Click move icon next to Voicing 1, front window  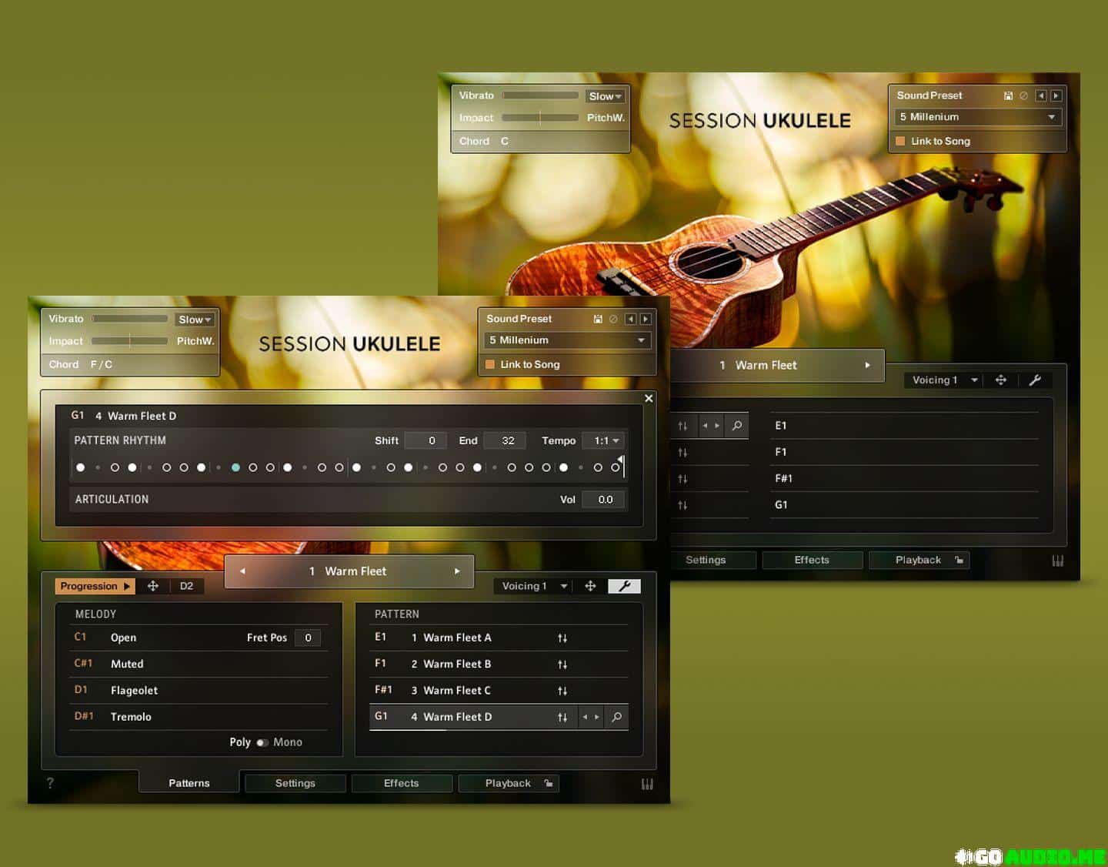(x=590, y=586)
